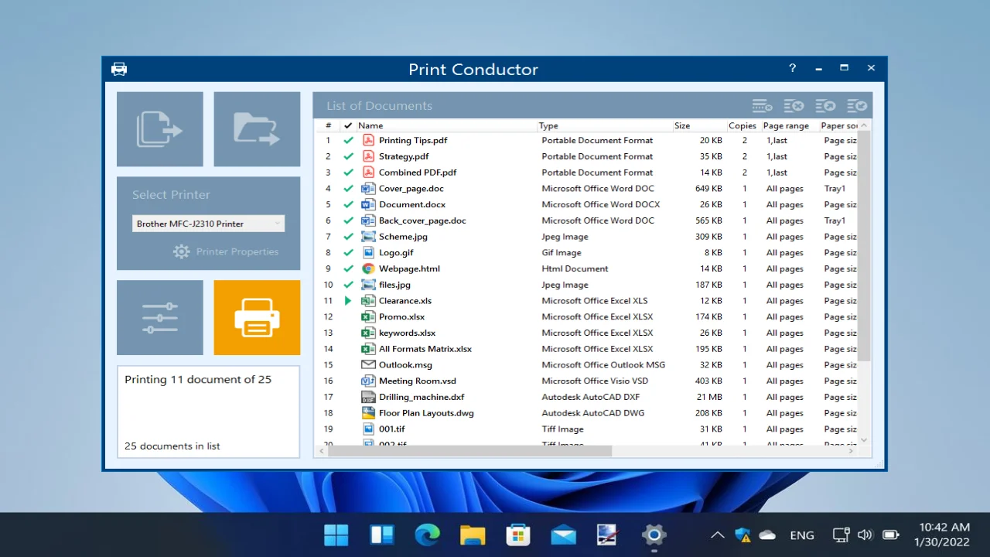The height and width of the screenshot is (557, 990).
Task: Click the vertical scrollbar down arrow
Action: pyautogui.click(x=864, y=439)
